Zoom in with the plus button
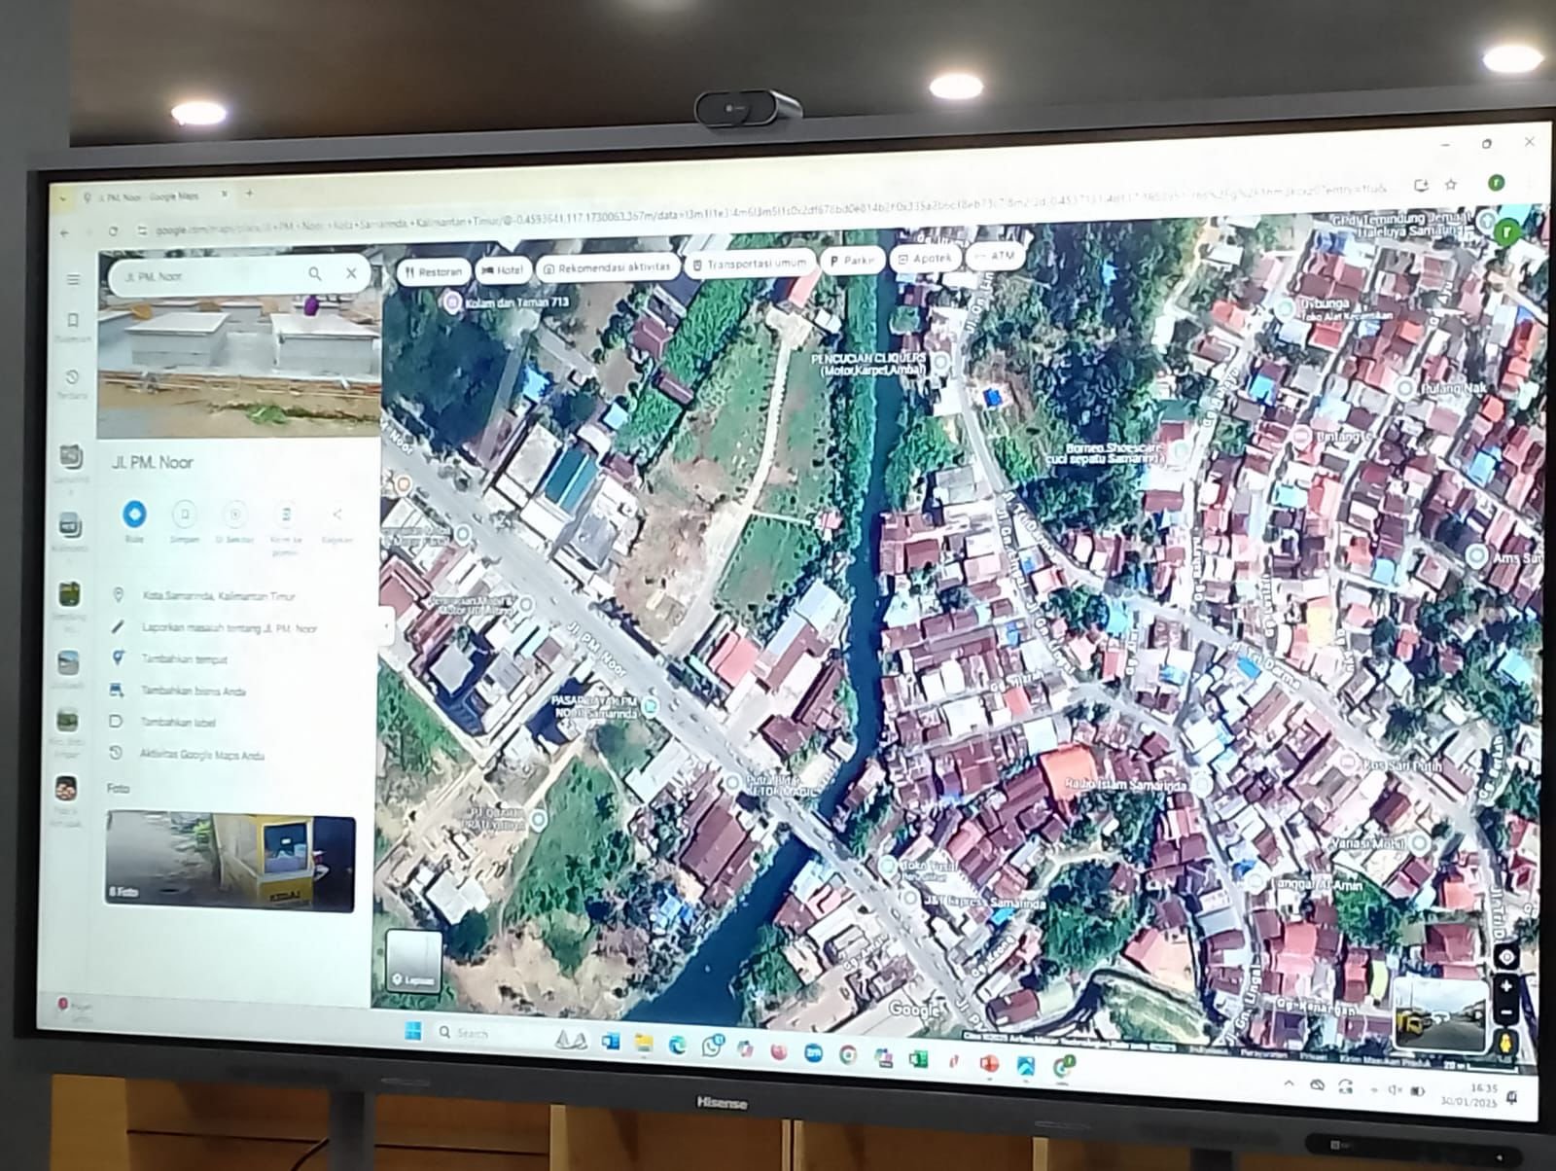This screenshot has width=1556, height=1171. pos(1506,986)
